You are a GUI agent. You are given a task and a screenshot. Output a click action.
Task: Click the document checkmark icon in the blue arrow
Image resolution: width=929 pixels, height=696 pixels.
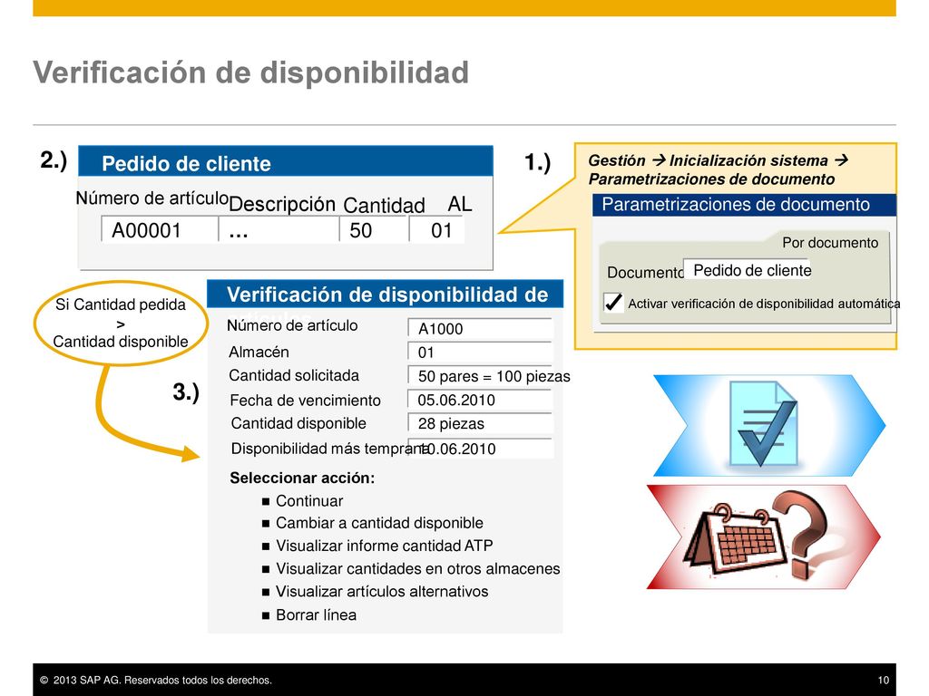(x=763, y=423)
